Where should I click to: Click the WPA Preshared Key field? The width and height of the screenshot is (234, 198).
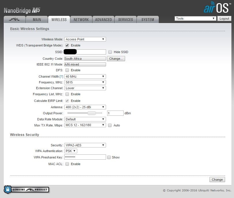click(x=85, y=157)
